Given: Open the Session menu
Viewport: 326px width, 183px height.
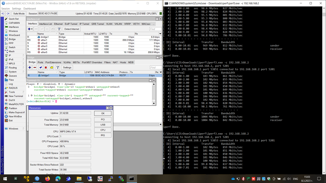Looking at the screenshot, I should coord(5,9).
